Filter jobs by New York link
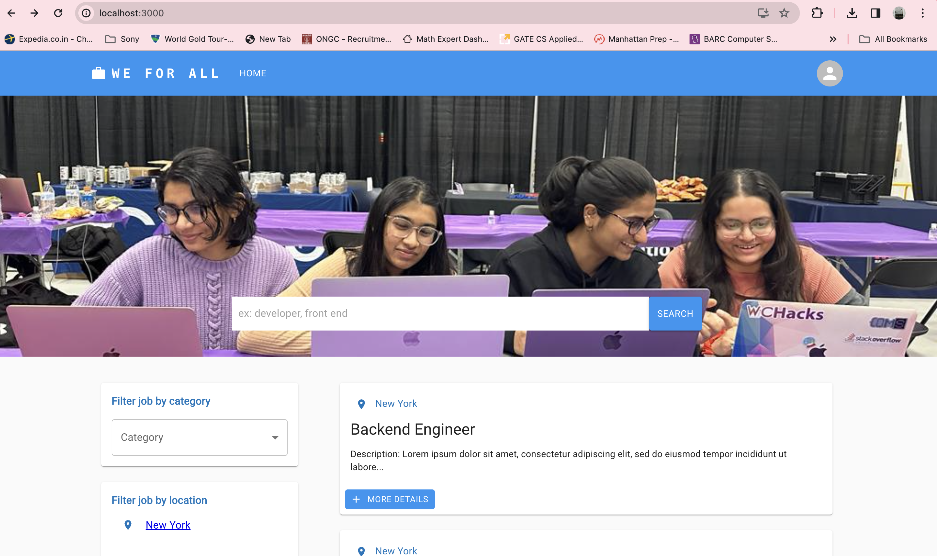Screen dimensions: 937x556 tap(168, 525)
